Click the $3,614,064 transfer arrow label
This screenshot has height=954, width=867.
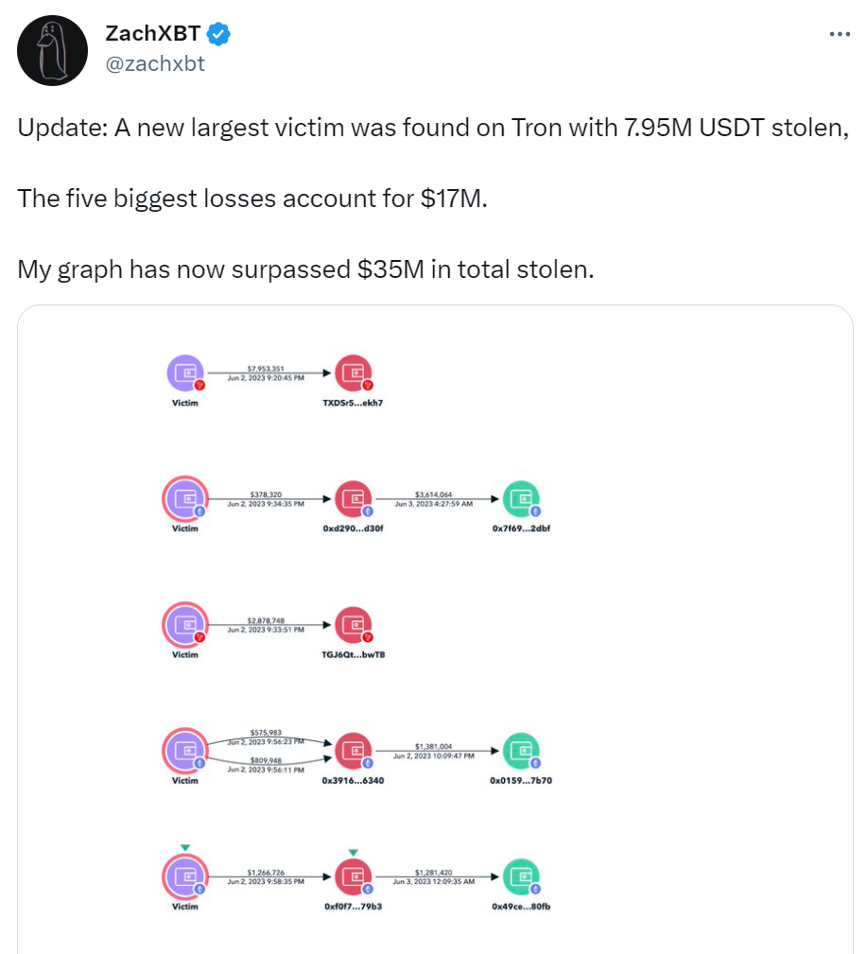(434, 494)
